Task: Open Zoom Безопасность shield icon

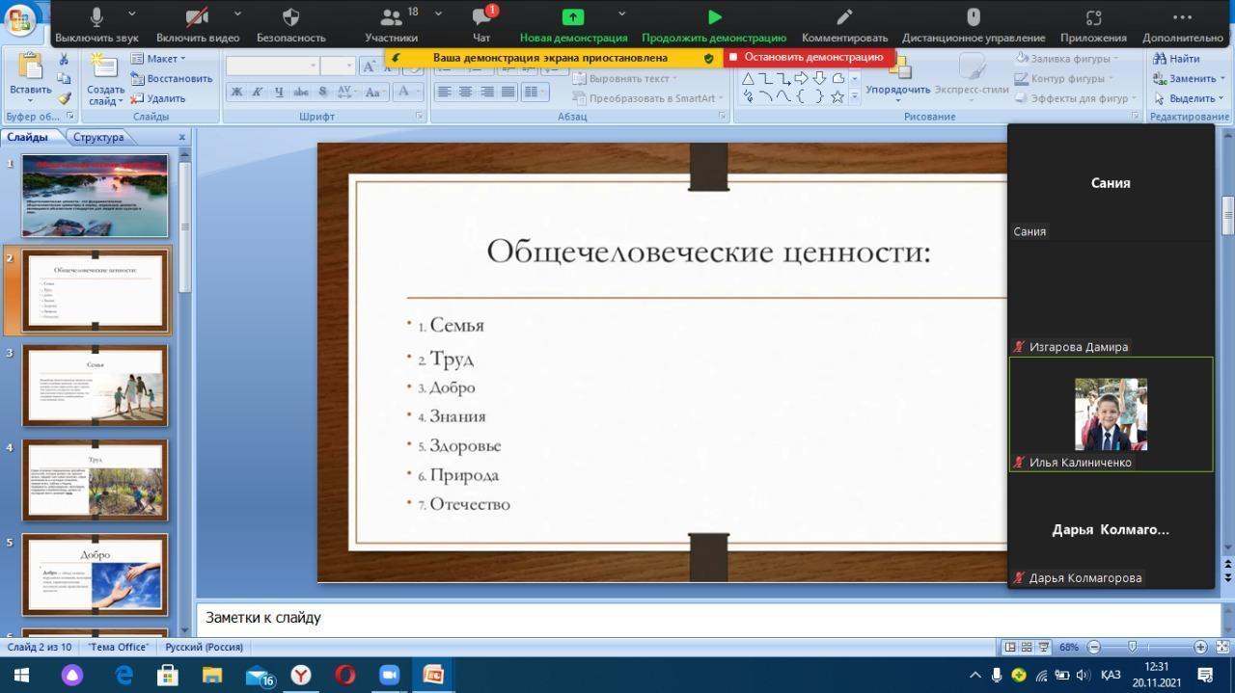Action: [290, 24]
